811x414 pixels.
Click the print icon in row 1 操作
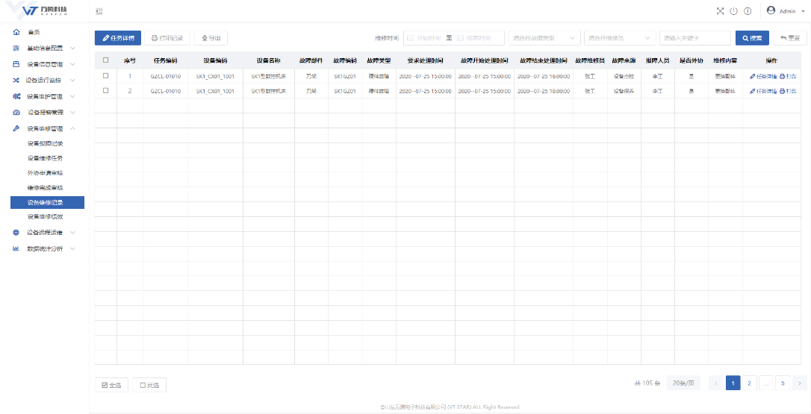[783, 76]
